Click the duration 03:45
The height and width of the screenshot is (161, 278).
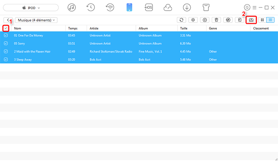71,36
